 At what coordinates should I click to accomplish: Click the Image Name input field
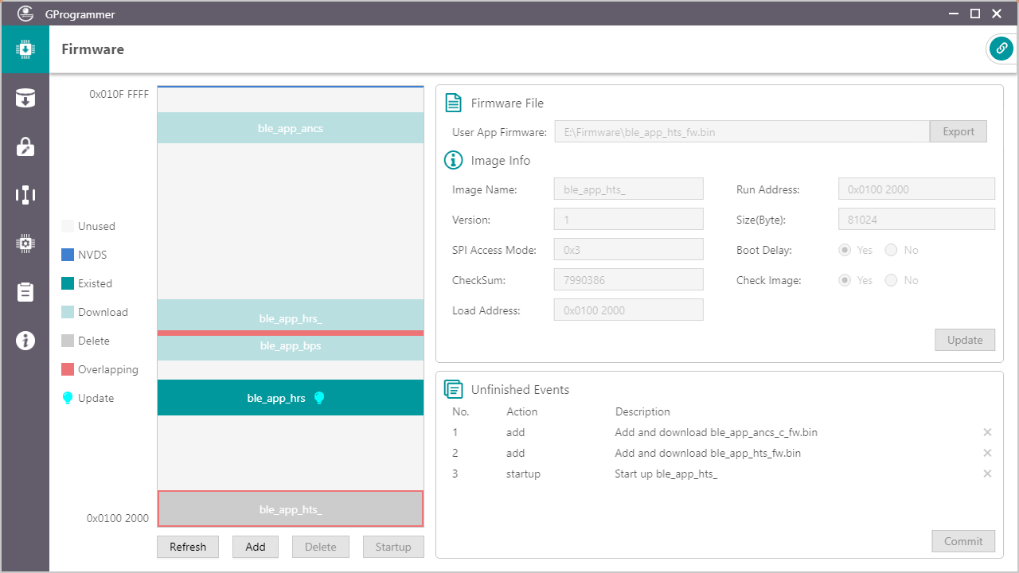(x=628, y=189)
